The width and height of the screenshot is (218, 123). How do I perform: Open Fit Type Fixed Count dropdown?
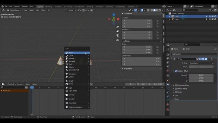click(x=201, y=63)
